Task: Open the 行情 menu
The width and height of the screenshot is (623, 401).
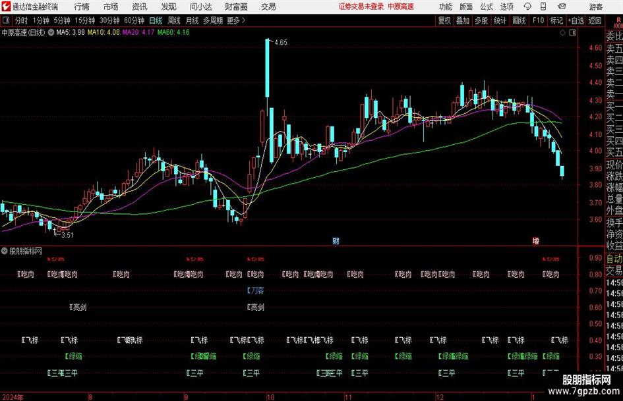Action: [x=82, y=7]
